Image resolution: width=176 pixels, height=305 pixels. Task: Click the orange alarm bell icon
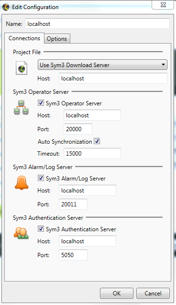pyautogui.click(x=22, y=182)
